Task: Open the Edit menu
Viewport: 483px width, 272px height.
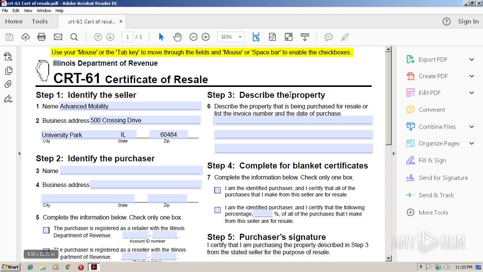Action: click(x=16, y=11)
